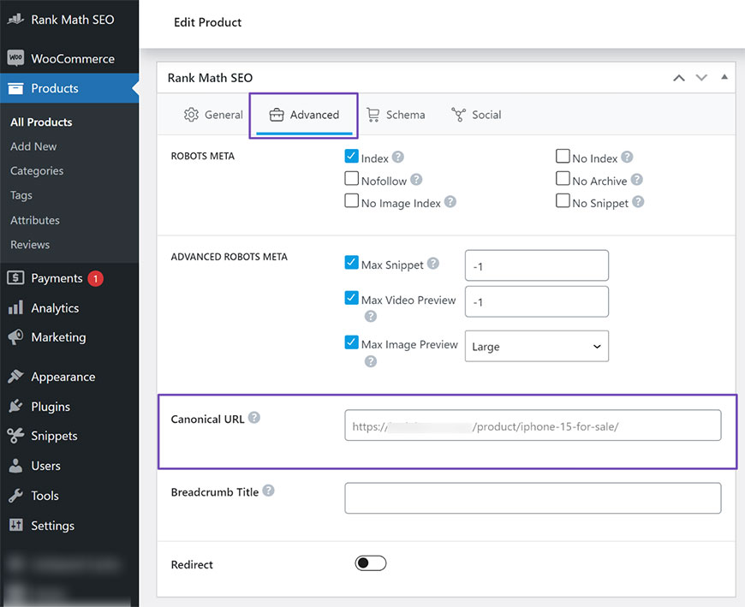
Task: Click help icon beside No Snippet
Action: click(638, 202)
